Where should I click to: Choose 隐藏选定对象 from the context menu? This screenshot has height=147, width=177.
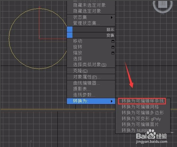91,11
